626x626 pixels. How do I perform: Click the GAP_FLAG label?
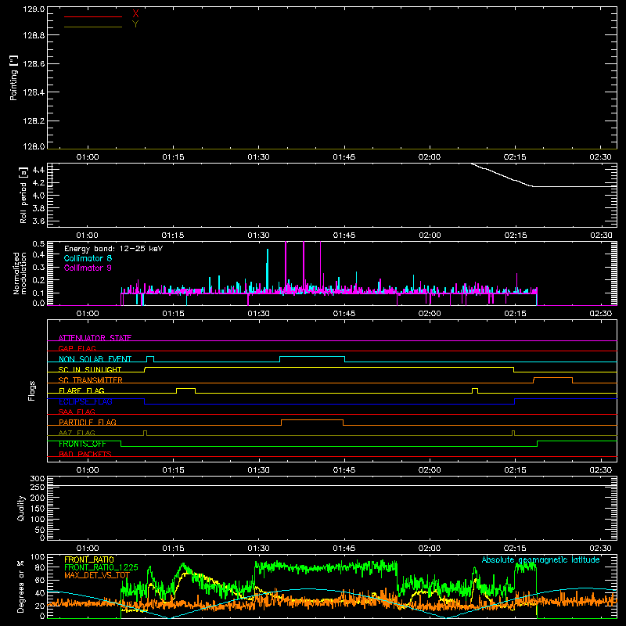77,348
